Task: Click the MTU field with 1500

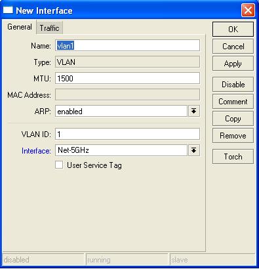Action: [x=127, y=78]
